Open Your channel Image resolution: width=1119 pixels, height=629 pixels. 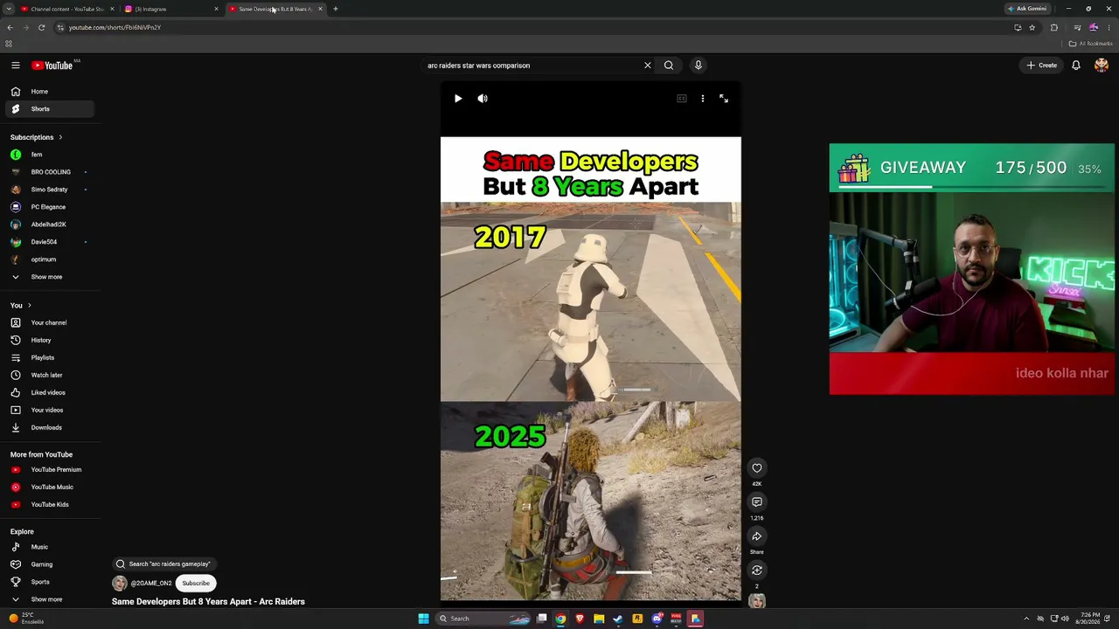[x=50, y=323]
